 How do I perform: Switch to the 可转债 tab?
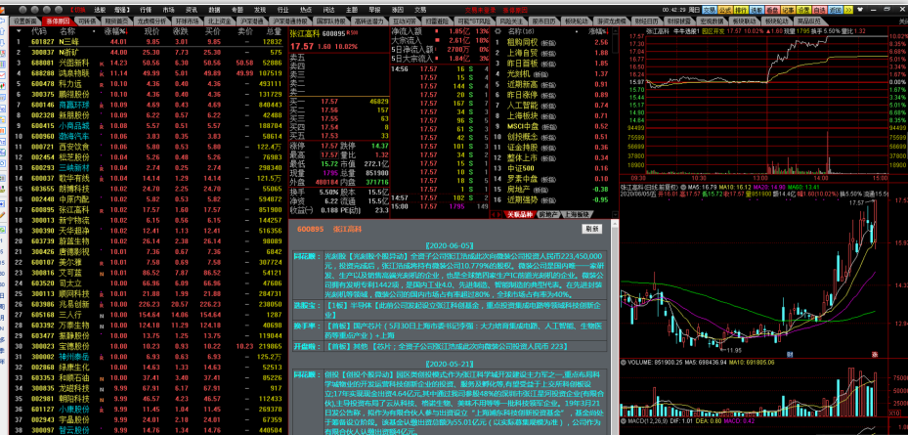89,21
